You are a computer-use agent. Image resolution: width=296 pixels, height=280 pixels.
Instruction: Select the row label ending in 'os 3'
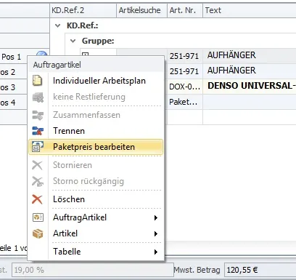pyautogui.click(x=8, y=87)
